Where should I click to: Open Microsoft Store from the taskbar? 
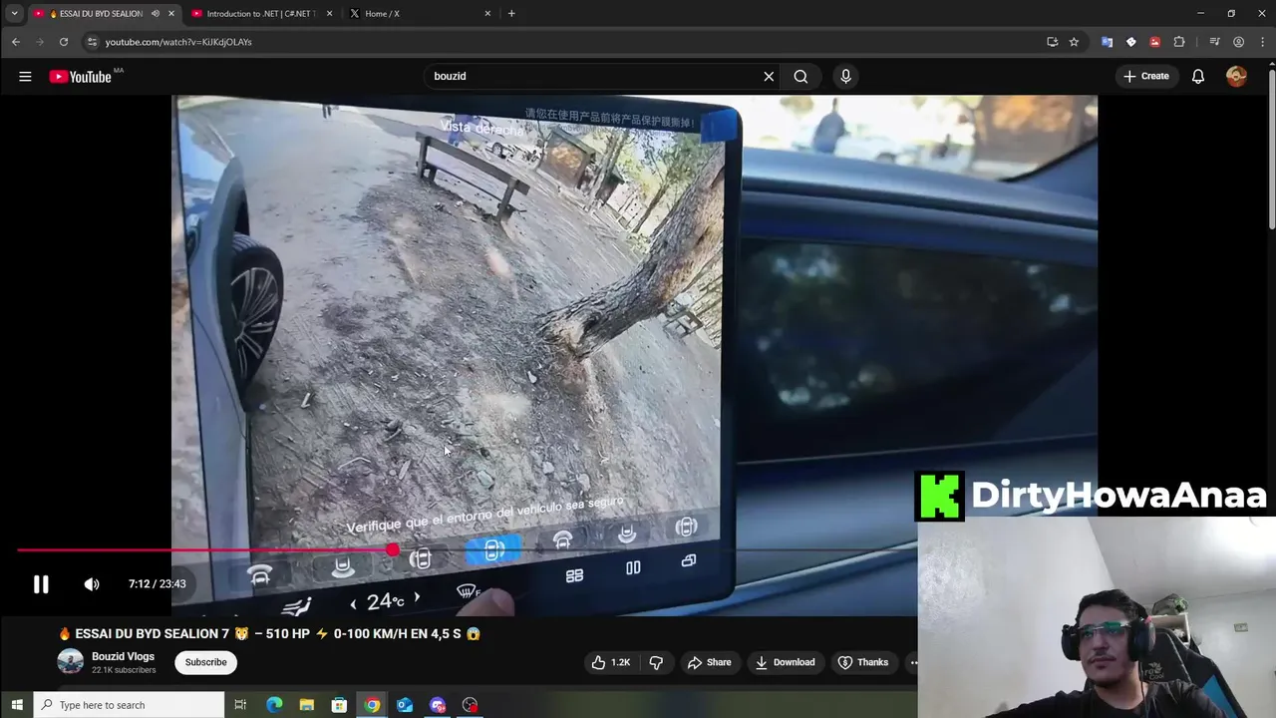(x=339, y=705)
